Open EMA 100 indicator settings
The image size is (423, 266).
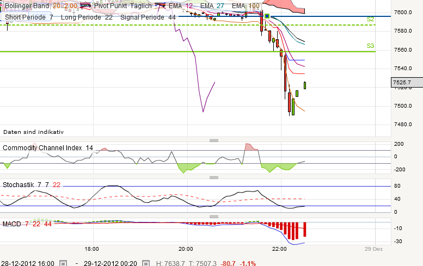pyautogui.click(x=246, y=5)
